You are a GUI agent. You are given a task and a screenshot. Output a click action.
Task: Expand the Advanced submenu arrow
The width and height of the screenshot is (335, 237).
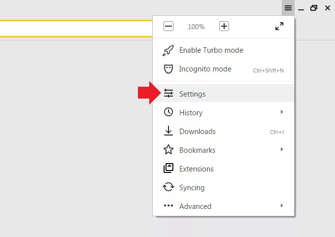pyautogui.click(x=282, y=205)
